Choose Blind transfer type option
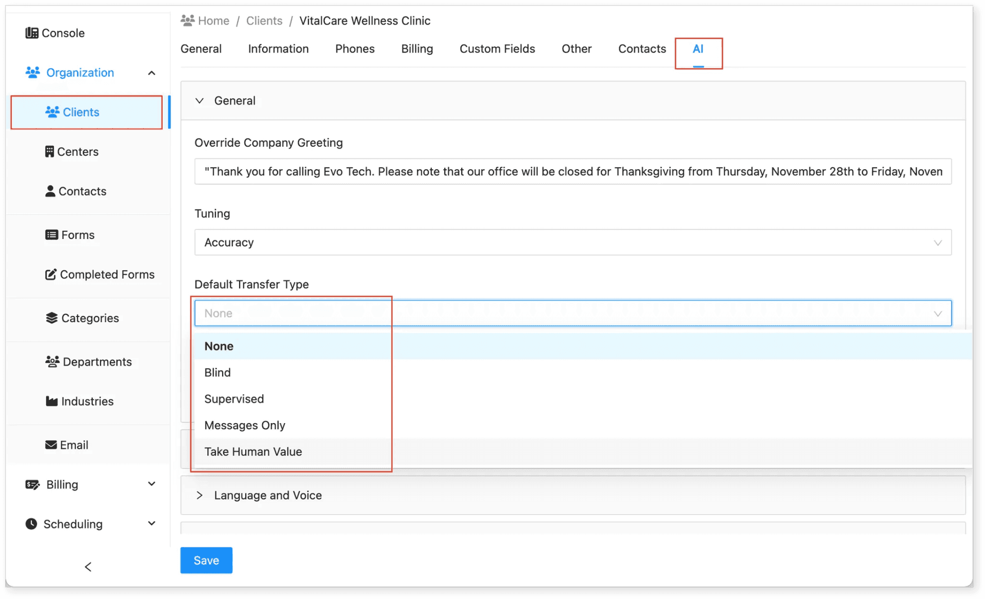Viewport: 985px width, 599px height. (583, 372)
